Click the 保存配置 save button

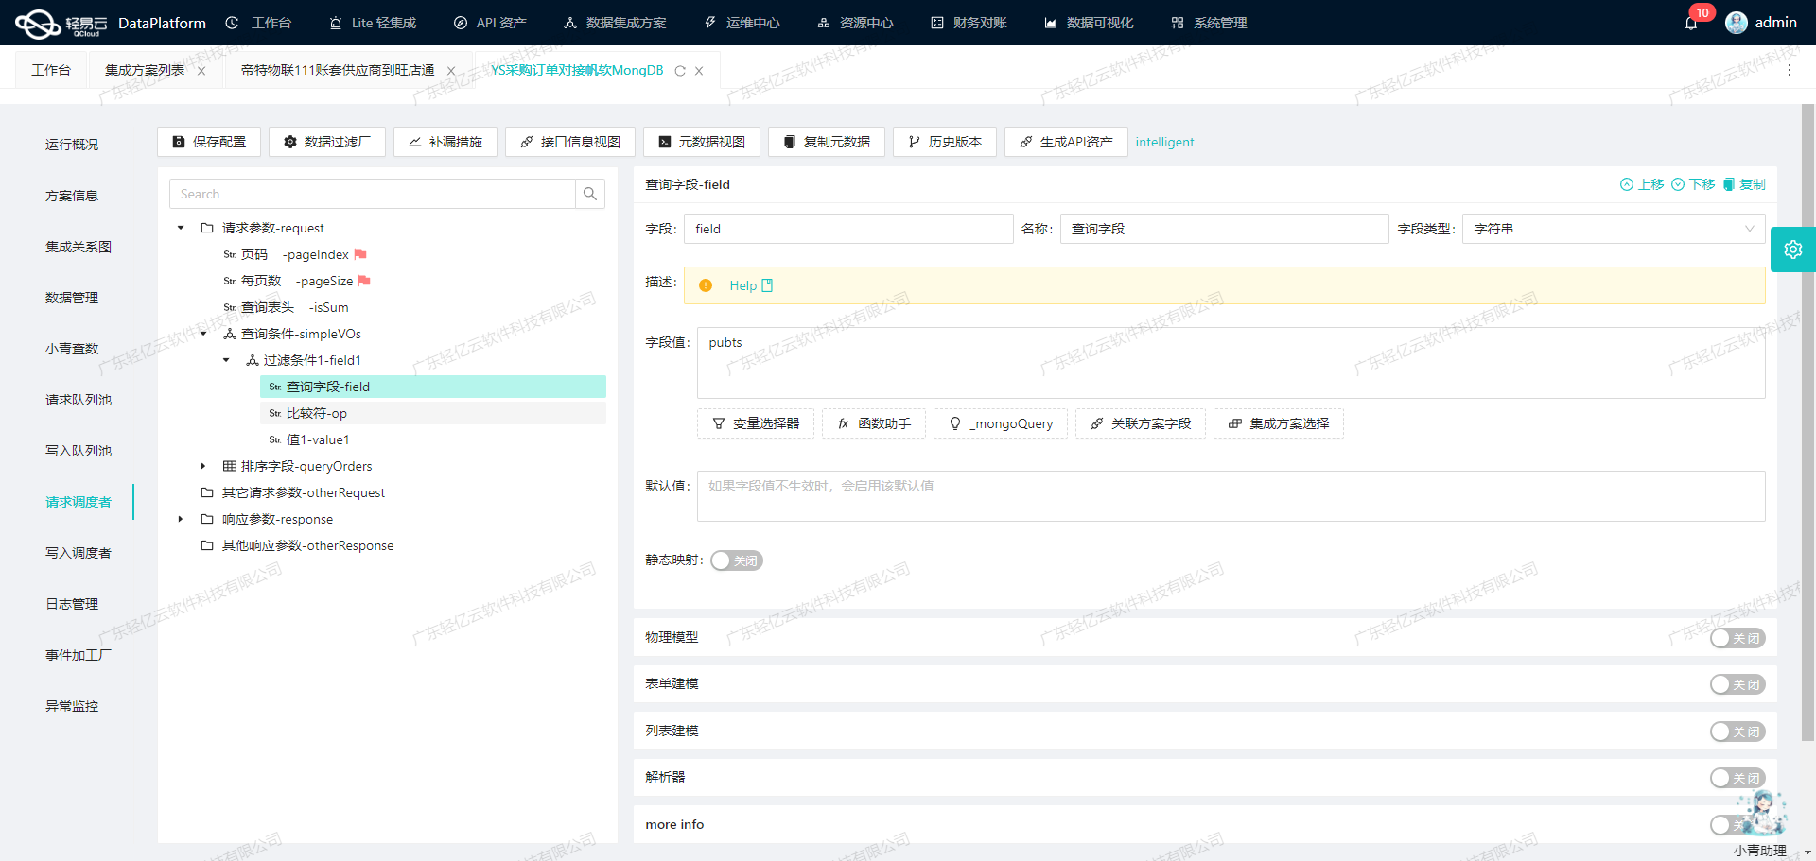[208, 142]
